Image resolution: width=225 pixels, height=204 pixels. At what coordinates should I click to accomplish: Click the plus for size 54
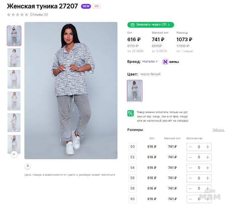point(208,168)
